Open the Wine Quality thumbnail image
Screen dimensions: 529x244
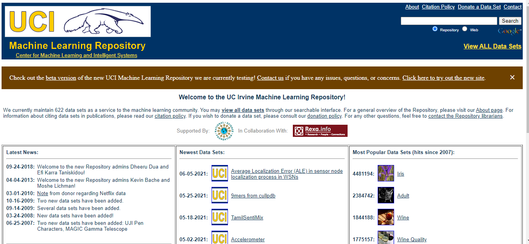(386, 237)
